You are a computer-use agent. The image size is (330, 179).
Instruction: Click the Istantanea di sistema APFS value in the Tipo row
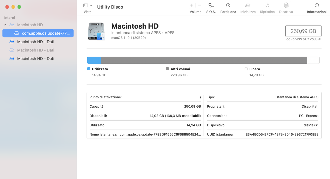pos(297,97)
